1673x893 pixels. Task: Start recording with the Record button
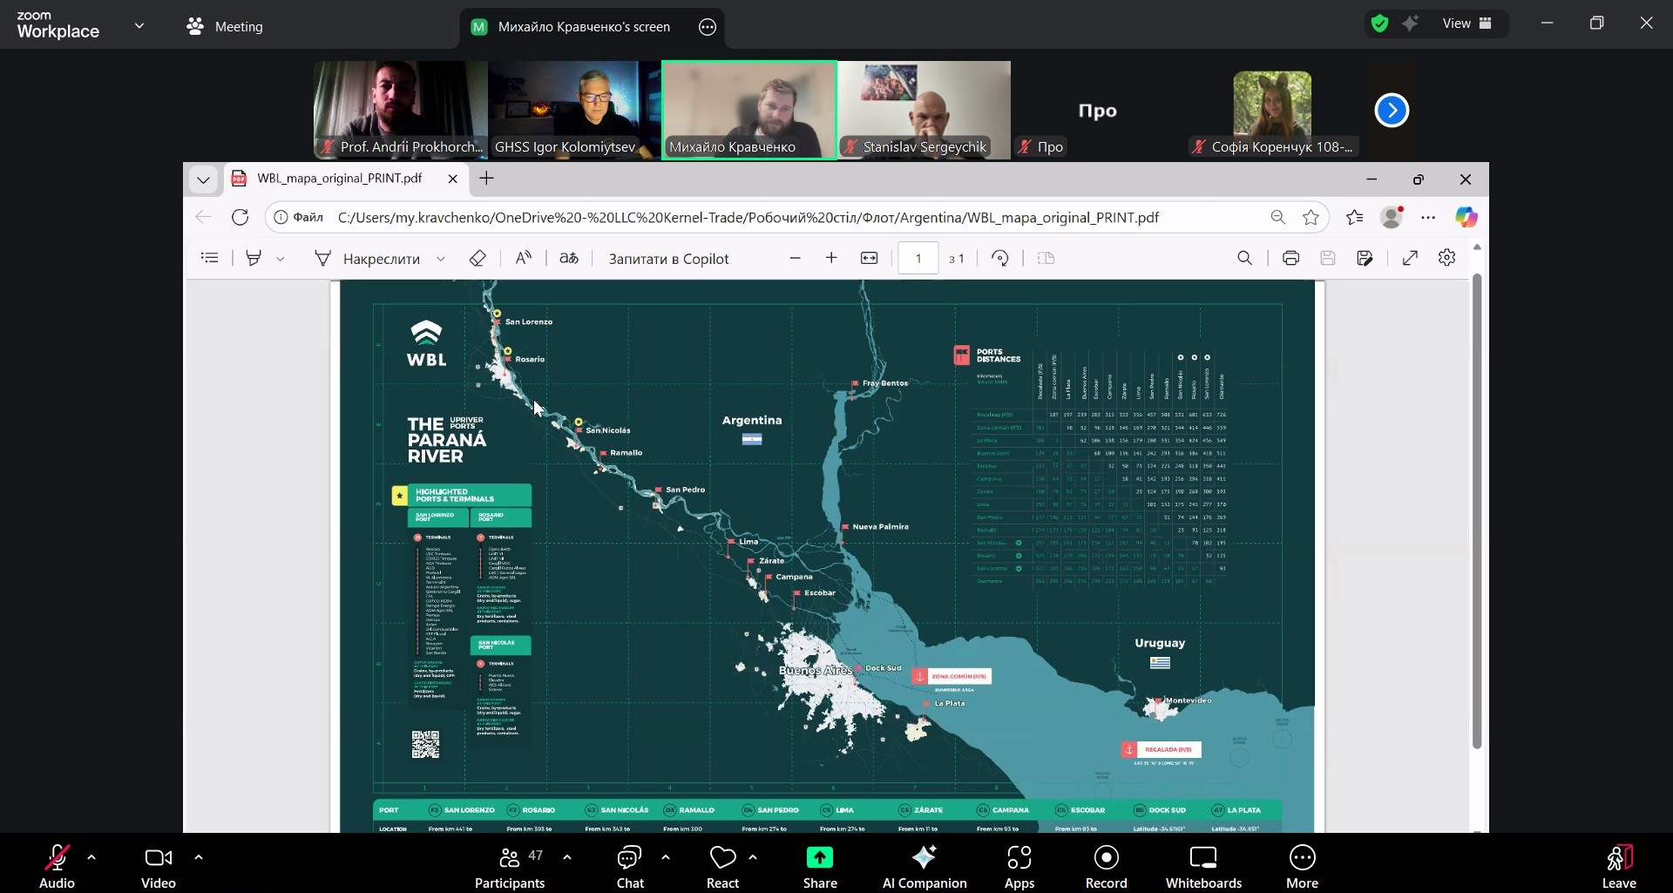tap(1106, 866)
